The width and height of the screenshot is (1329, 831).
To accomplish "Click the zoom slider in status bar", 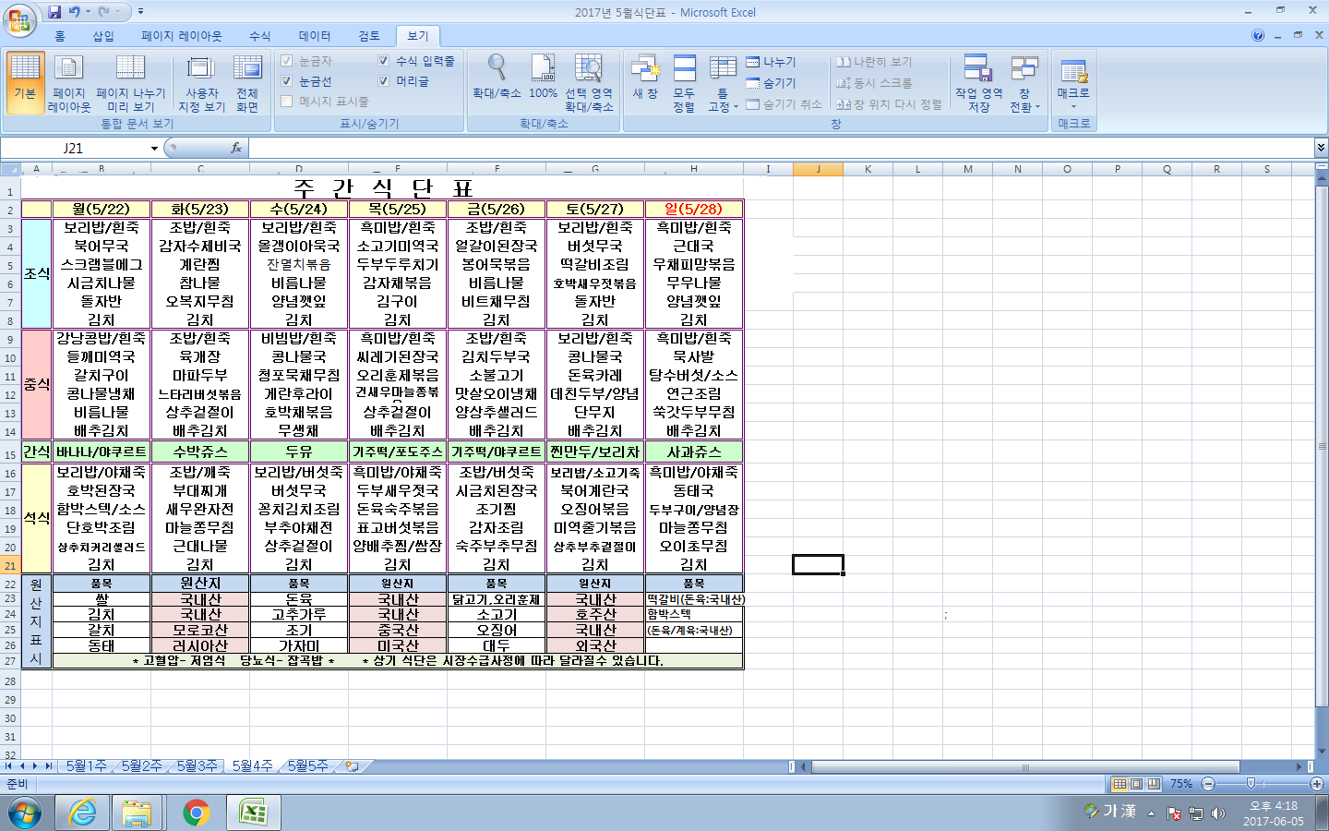I will (1251, 784).
